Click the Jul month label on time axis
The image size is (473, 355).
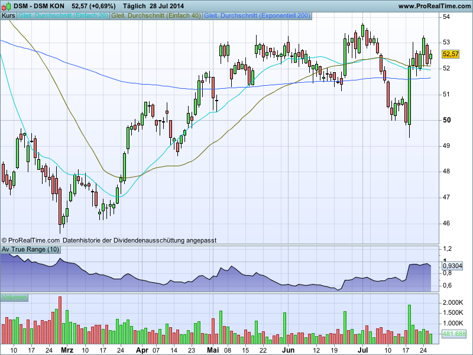pos(363,350)
